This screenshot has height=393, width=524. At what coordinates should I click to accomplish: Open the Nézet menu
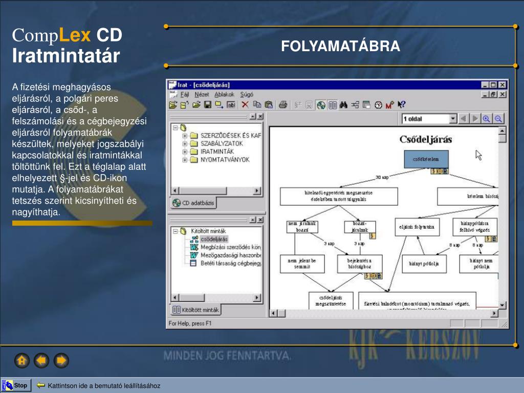click(x=202, y=95)
